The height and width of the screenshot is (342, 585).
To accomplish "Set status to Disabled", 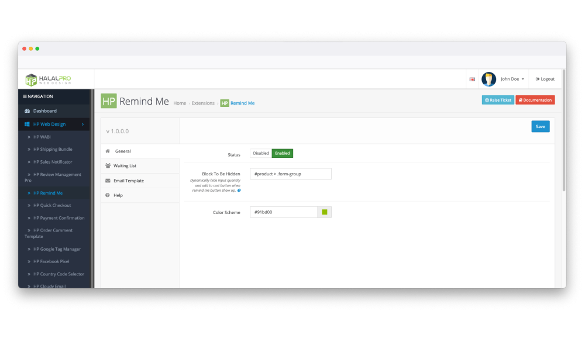I will tap(261, 153).
